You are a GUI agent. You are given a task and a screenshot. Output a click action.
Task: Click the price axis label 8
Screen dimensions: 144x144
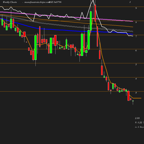click(136, 22)
